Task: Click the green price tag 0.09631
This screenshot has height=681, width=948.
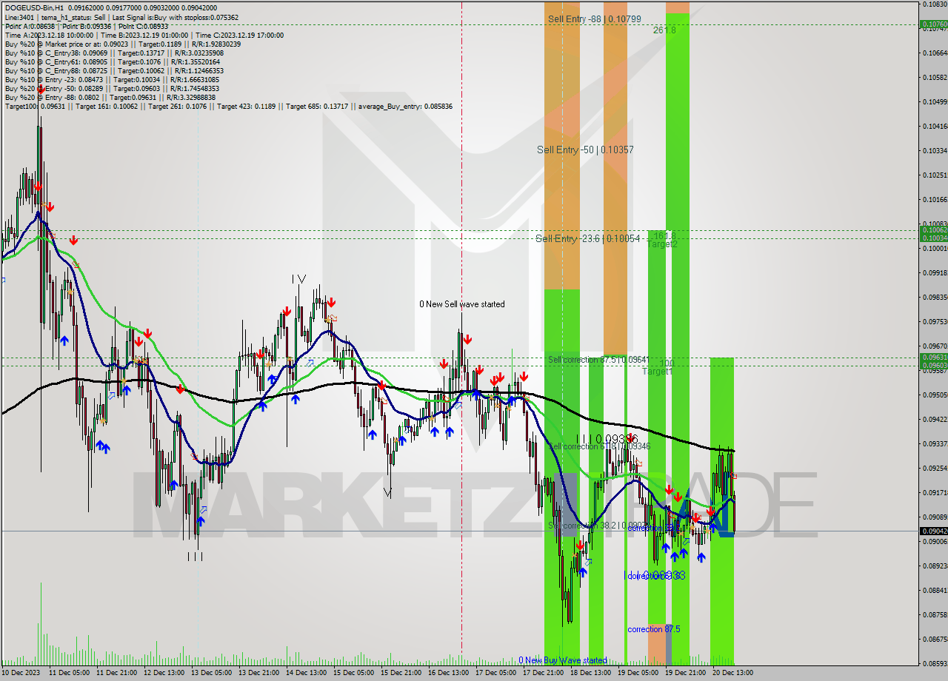Action: tap(933, 357)
